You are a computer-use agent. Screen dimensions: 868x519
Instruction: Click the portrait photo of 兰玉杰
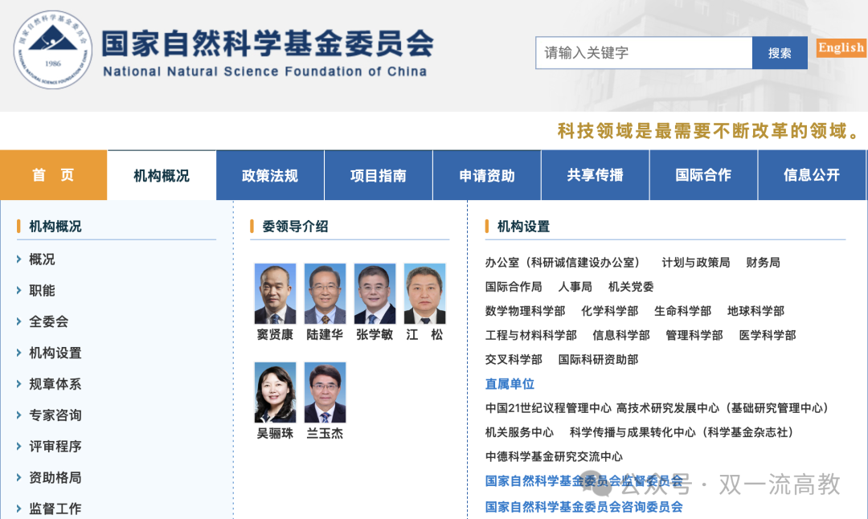(325, 392)
